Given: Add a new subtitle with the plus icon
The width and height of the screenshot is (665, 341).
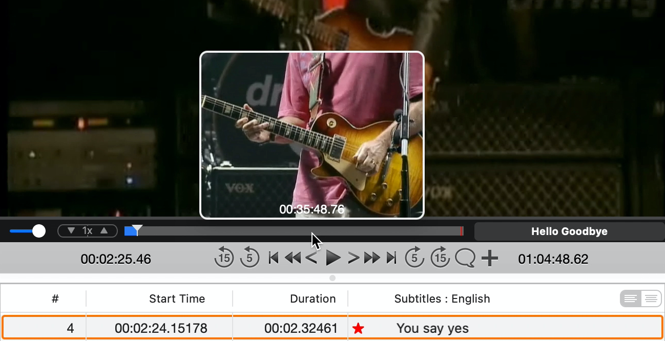Looking at the screenshot, I should point(490,259).
